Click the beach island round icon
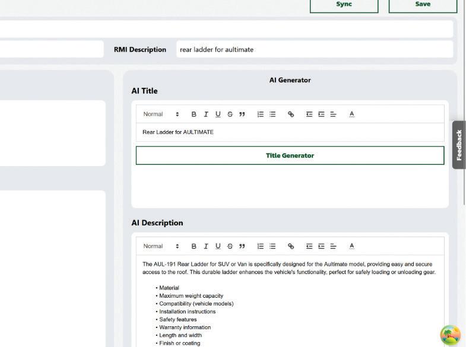This screenshot has width=466, height=347. [x=450, y=335]
